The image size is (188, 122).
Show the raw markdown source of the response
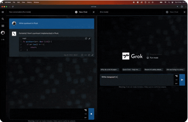[x=85, y=55]
